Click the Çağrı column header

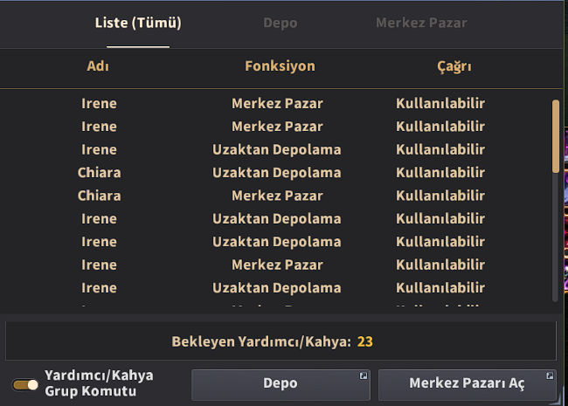tap(454, 66)
